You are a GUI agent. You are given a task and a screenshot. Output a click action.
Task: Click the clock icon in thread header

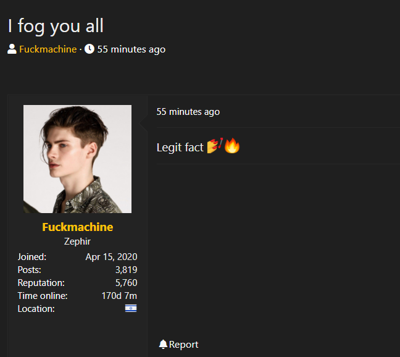(x=90, y=49)
